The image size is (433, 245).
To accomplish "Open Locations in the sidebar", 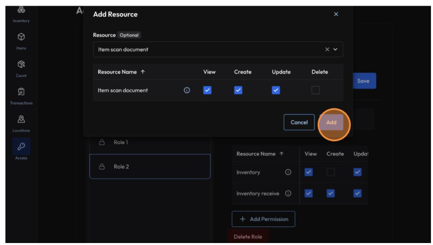I will 21,124.
